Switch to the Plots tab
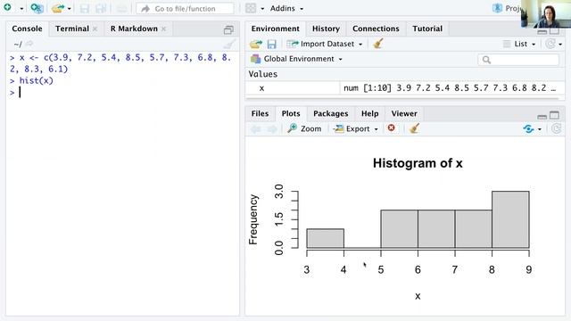Screen dimensions: 571x321 (291, 113)
